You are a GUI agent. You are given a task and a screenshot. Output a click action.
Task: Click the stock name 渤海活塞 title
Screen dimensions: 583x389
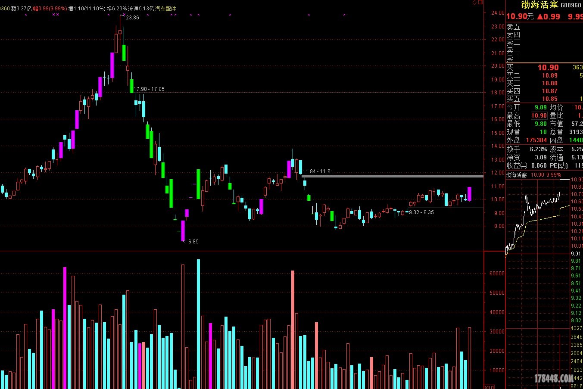coord(539,5)
